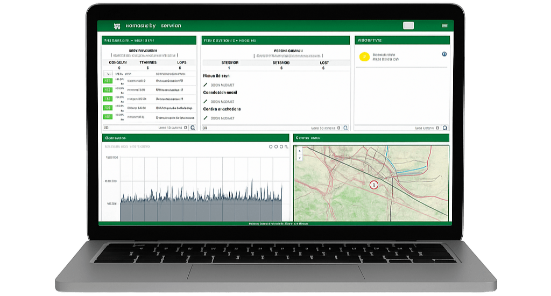Select the third circle option above the chart
The image size is (551, 296).
point(281,146)
